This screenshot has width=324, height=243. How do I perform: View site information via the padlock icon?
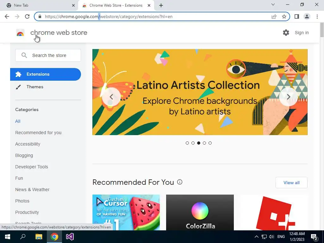[x=40, y=16]
